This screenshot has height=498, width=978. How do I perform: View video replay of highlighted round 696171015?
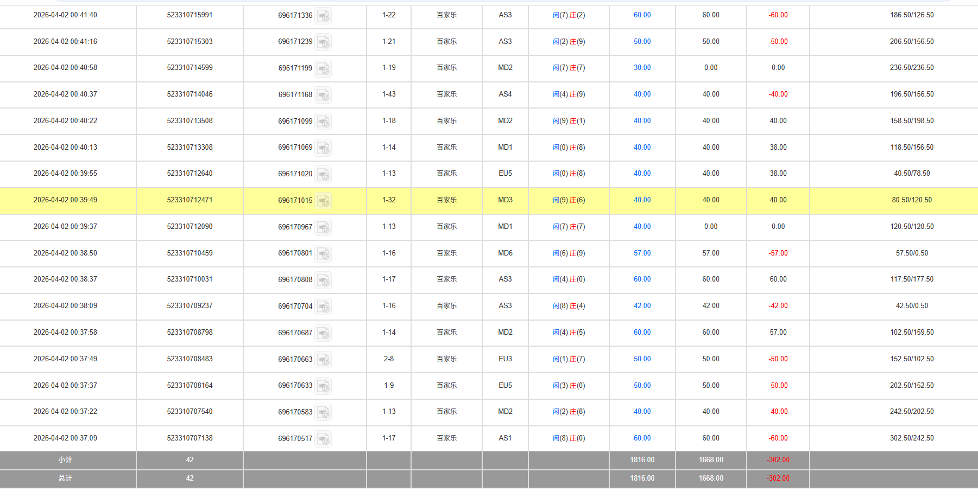click(324, 201)
